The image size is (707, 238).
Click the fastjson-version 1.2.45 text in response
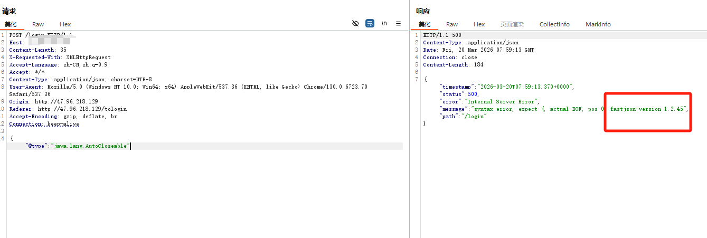[x=648, y=109]
